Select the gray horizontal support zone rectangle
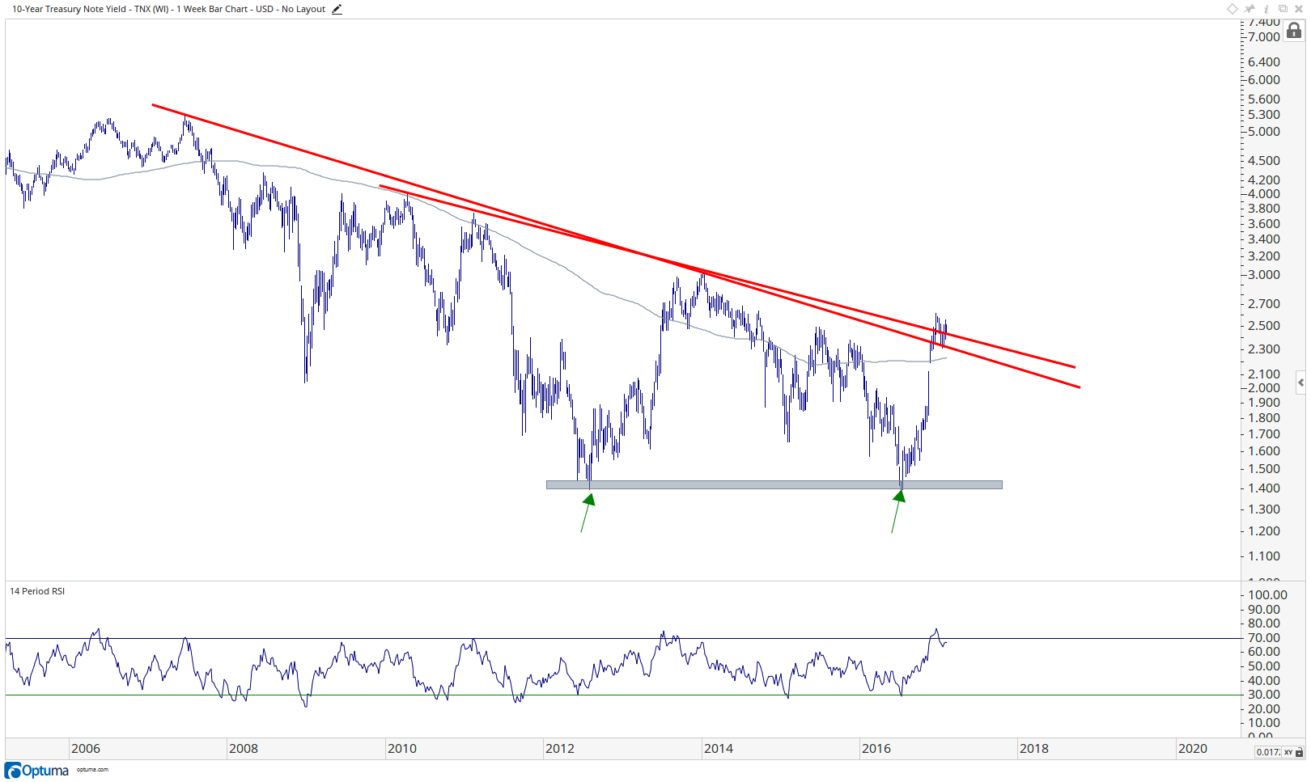 [x=774, y=485]
